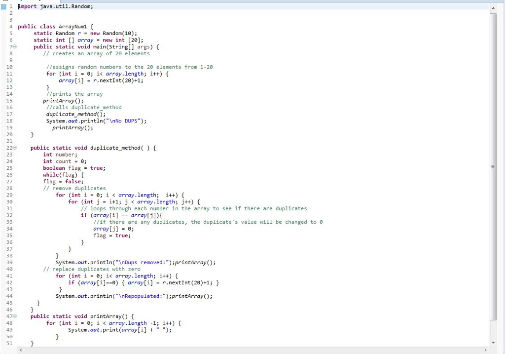The image size is (505, 354).
Task: Collapse the main method fold at line 7
Action: [15, 46]
